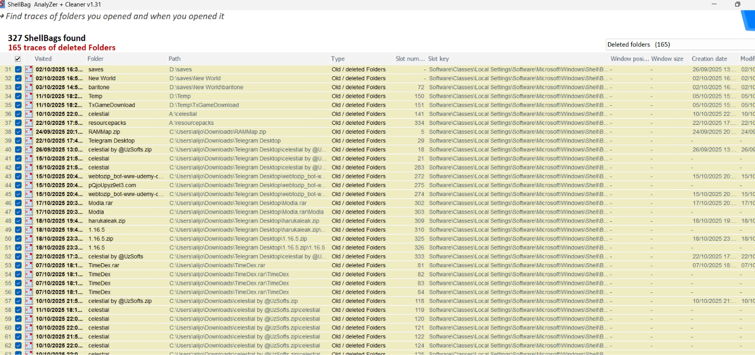Screen dimensions: 755x355
Task: Click the row icon next to TimeDex.rar
Action: click(29, 266)
